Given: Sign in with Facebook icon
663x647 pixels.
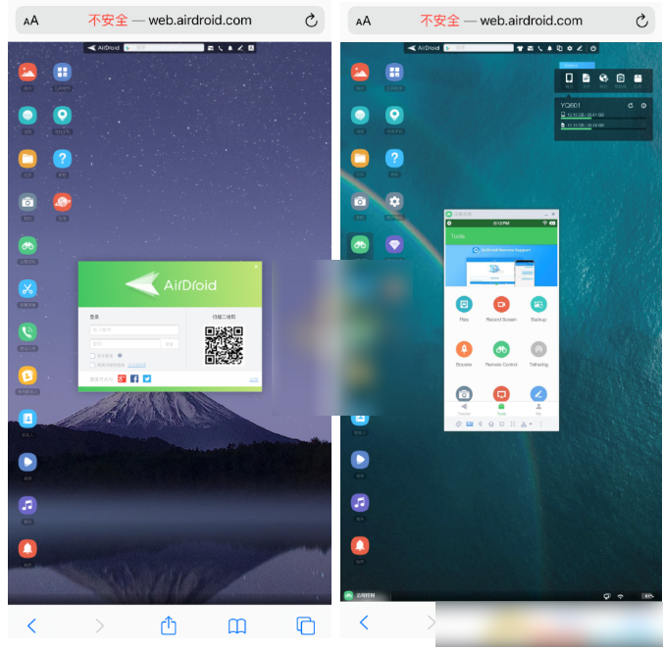Looking at the screenshot, I should point(134,378).
